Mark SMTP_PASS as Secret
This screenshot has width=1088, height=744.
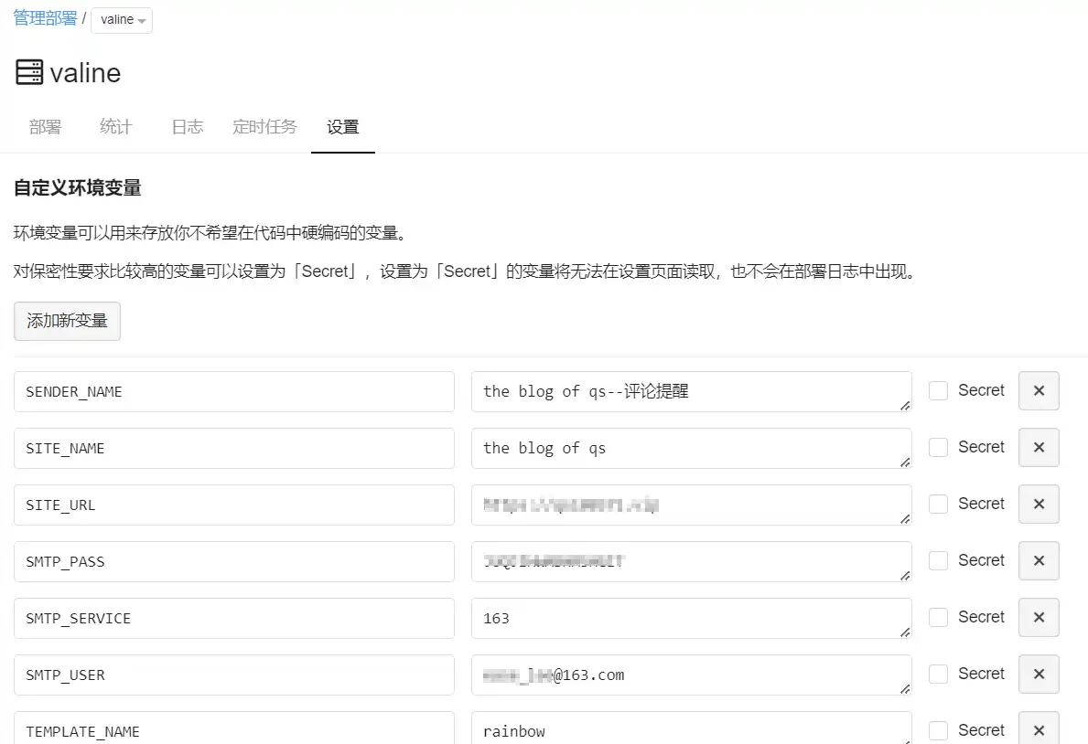938,561
